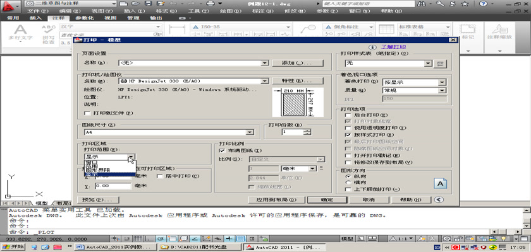Enable 居中打印 checkbox
This screenshot has width=531, height=252.
coord(160,176)
